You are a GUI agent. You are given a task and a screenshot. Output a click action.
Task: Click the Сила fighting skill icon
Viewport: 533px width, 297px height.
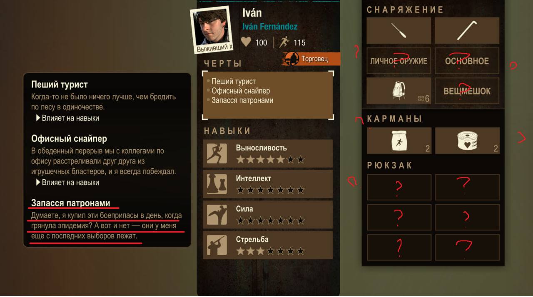pos(217,215)
